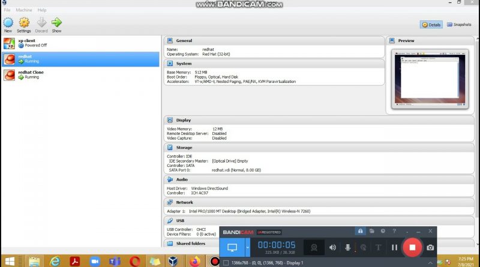Click the Storage section title
The image size is (480, 267).
coord(184,147)
